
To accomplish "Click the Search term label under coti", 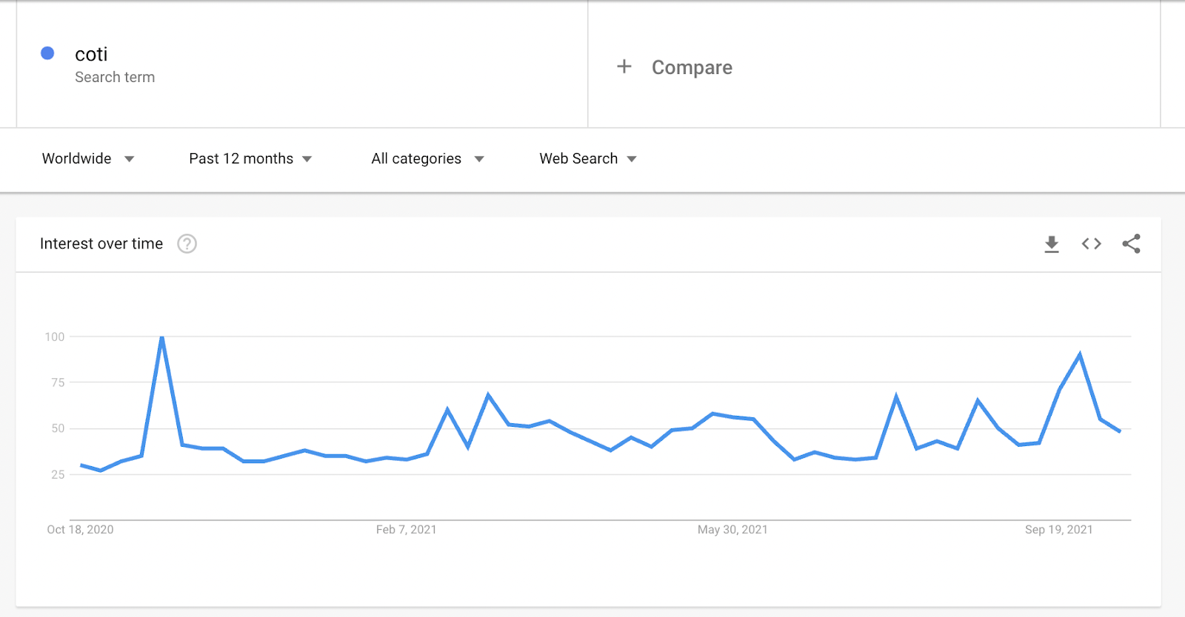I will pos(115,77).
